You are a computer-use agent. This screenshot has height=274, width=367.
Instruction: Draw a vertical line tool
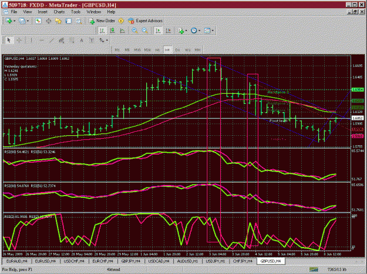31,40
